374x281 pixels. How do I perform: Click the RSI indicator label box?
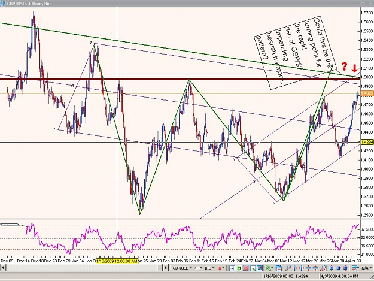point(10,225)
